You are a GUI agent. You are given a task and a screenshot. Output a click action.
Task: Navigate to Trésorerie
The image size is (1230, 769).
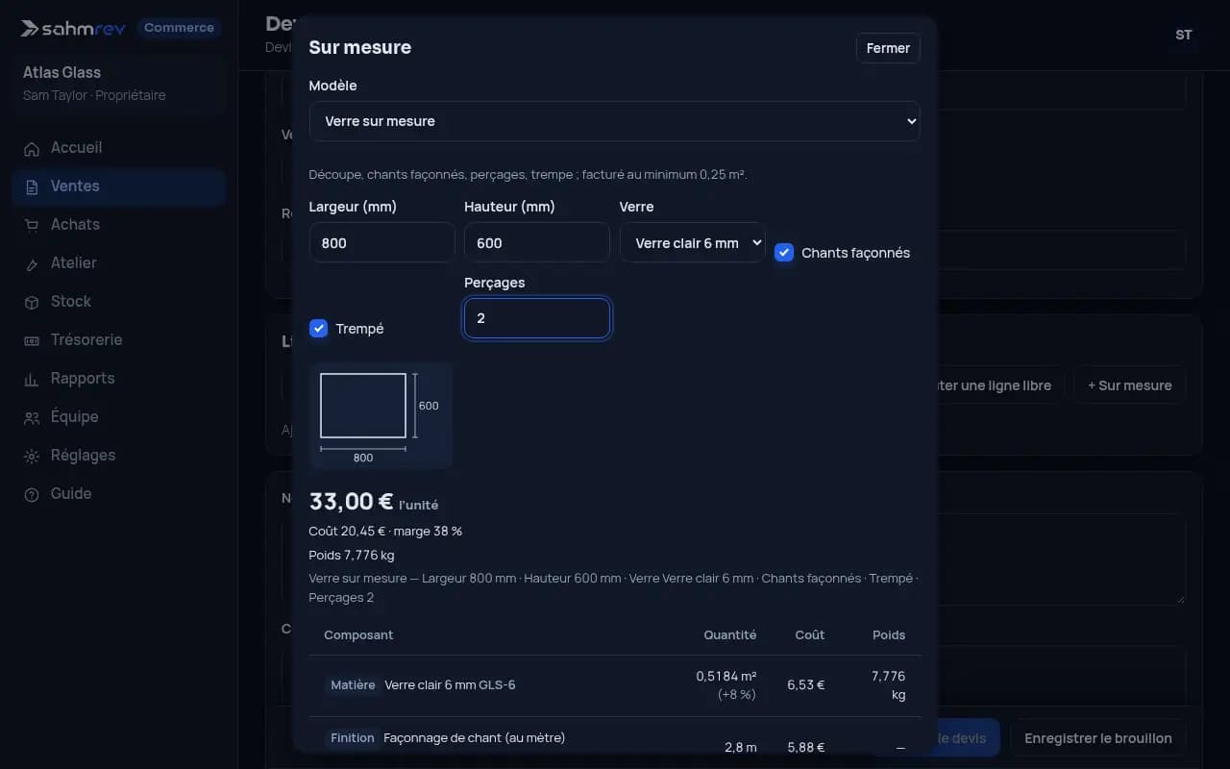pos(119,340)
